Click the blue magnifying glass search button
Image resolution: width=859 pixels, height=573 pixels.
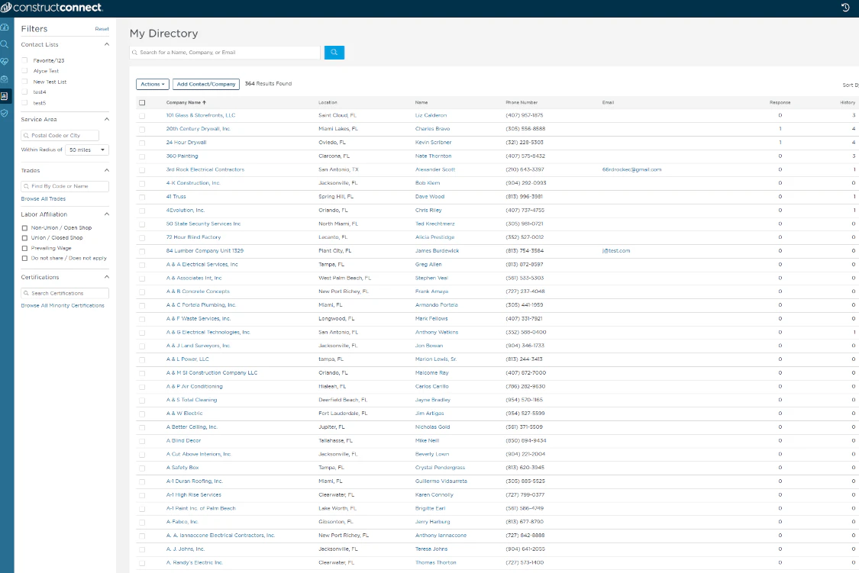(333, 53)
